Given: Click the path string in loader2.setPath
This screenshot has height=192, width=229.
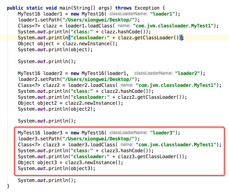Looking at the screenshot, I should point(98,79).
